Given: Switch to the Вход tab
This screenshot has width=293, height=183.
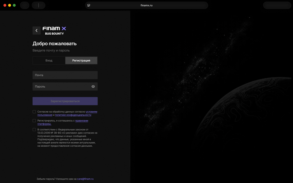Looking at the screenshot, I should tap(49, 61).
